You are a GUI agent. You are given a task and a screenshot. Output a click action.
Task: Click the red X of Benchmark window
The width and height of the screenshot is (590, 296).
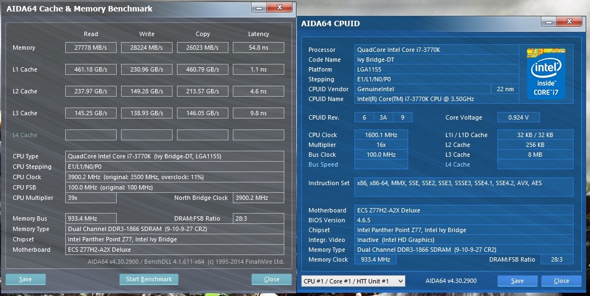click(x=279, y=8)
